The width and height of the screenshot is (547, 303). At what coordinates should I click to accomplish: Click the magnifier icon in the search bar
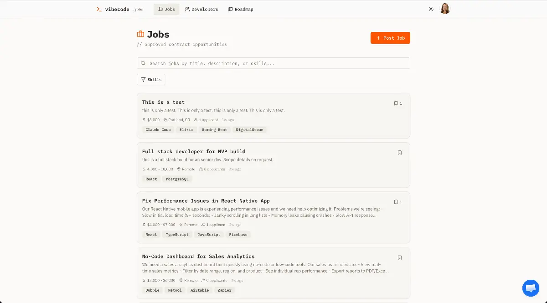coord(143,63)
